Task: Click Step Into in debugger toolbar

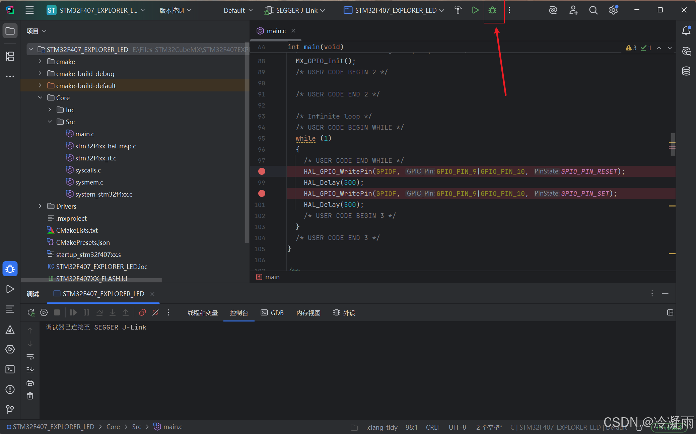Action: click(113, 312)
